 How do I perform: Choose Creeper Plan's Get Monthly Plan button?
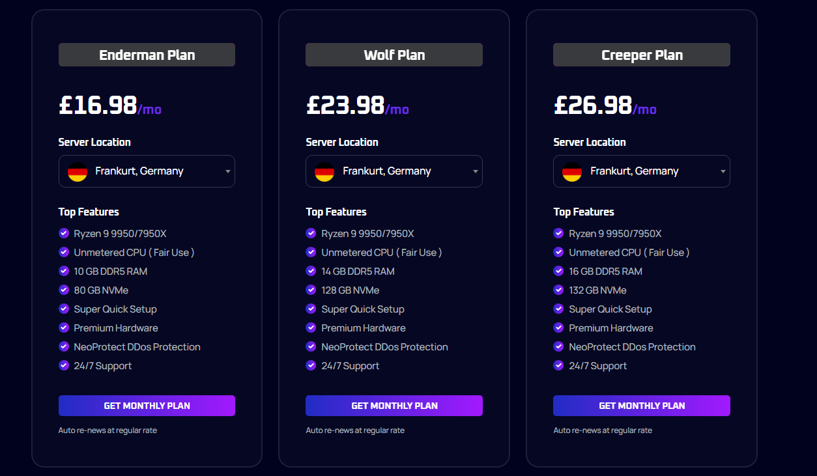tap(642, 406)
